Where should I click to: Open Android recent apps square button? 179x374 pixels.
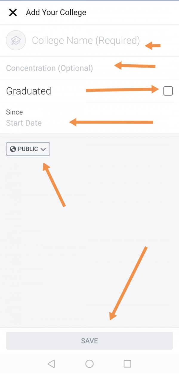coord(127,364)
